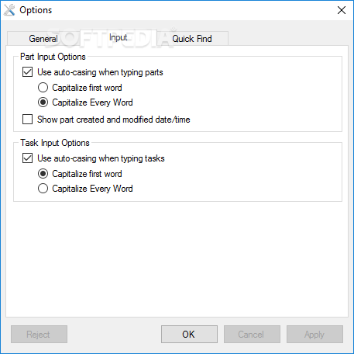Click the Cancel button
This screenshot has width=354, height=354.
pyautogui.click(x=252, y=335)
